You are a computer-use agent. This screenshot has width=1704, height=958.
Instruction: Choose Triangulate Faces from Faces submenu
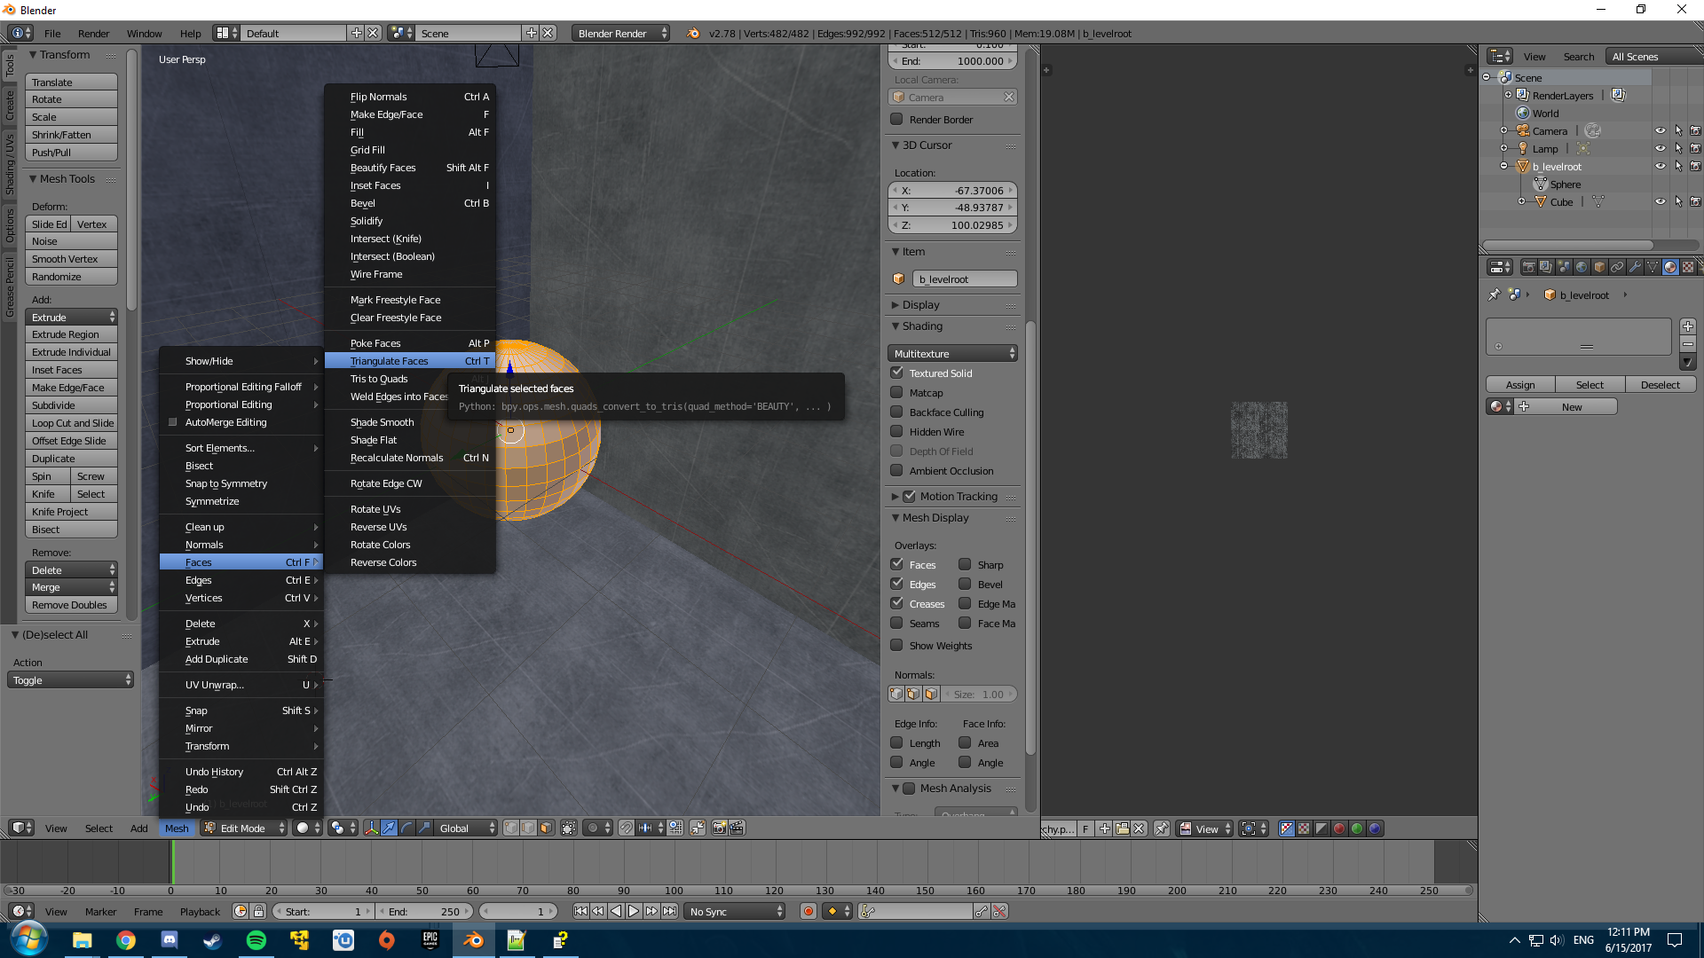[389, 361]
